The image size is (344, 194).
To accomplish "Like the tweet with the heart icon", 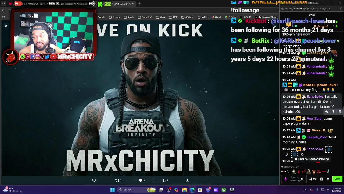I will pyautogui.click(x=142, y=180).
